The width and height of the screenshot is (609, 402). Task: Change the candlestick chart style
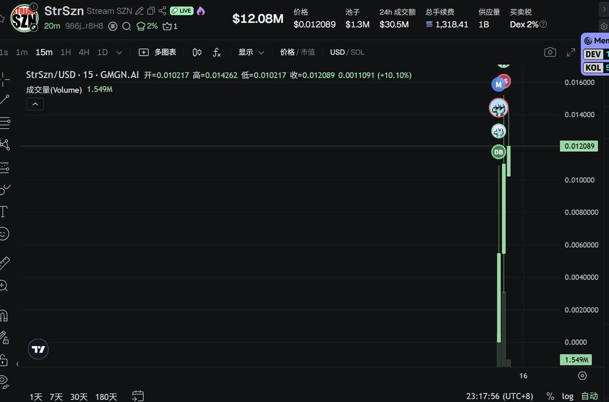[x=197, y=52]
